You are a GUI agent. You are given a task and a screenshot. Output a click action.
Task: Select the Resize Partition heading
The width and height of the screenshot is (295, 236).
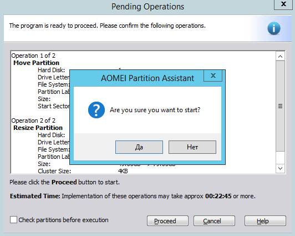(38, 128)
